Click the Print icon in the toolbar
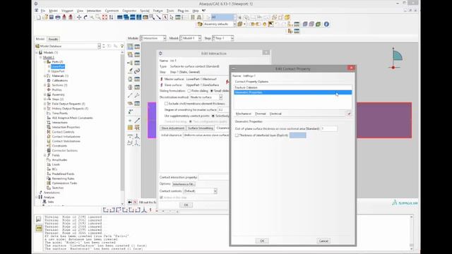This screenshot has height=254, width=452. [58, 18]
